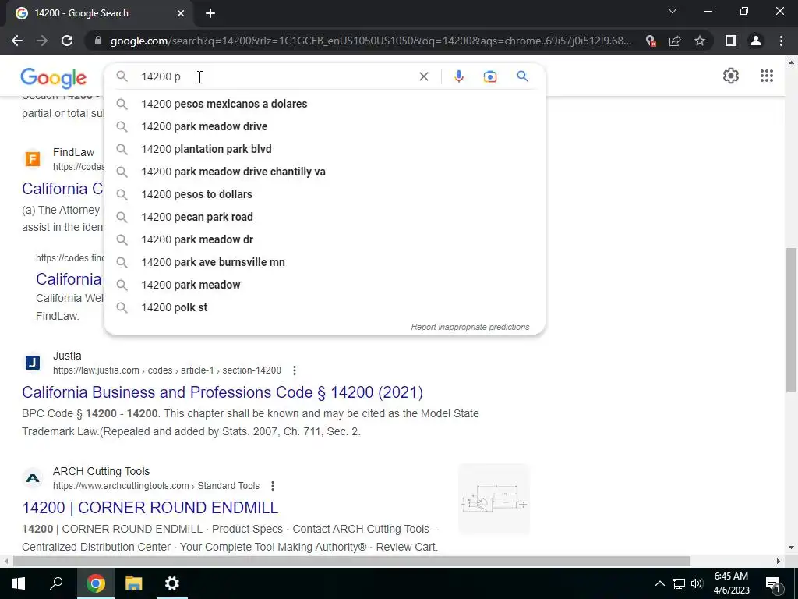
Task: Start voice search with microphone icon
Action: pos(458,76)
